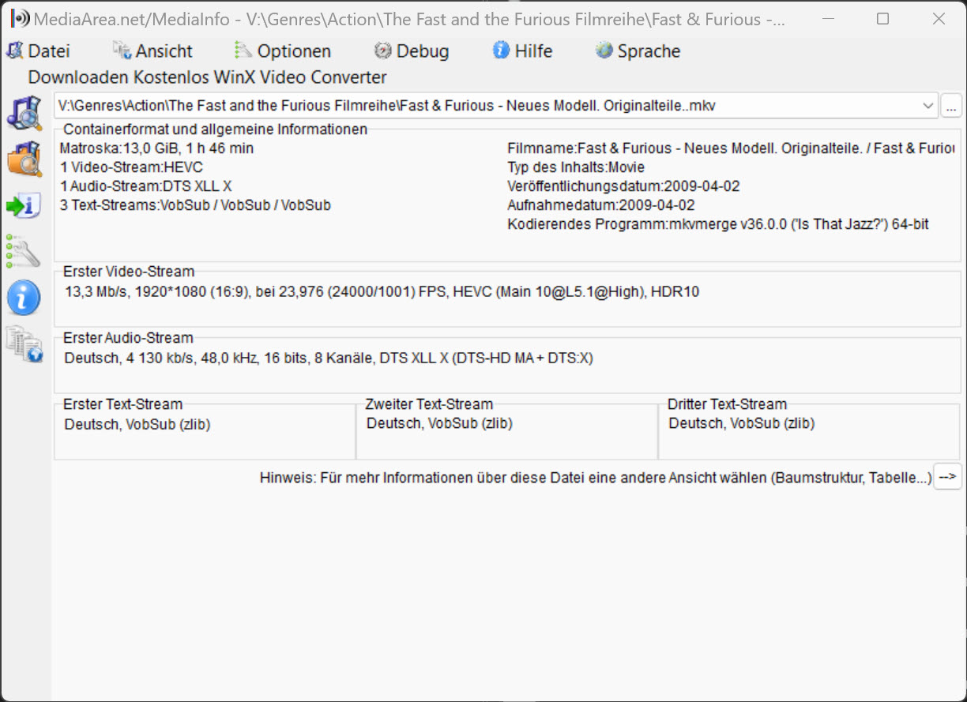Click the Hinweis note text at bottom
Image resolution: width=967 pixels, height=702 pixels.
596,479
